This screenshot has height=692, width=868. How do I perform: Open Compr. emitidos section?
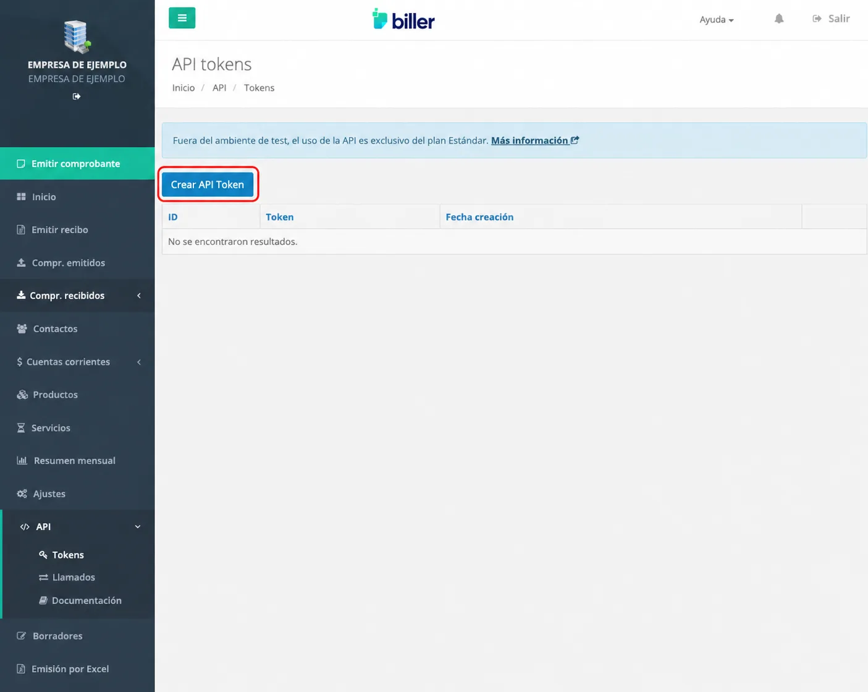(77, 263)
